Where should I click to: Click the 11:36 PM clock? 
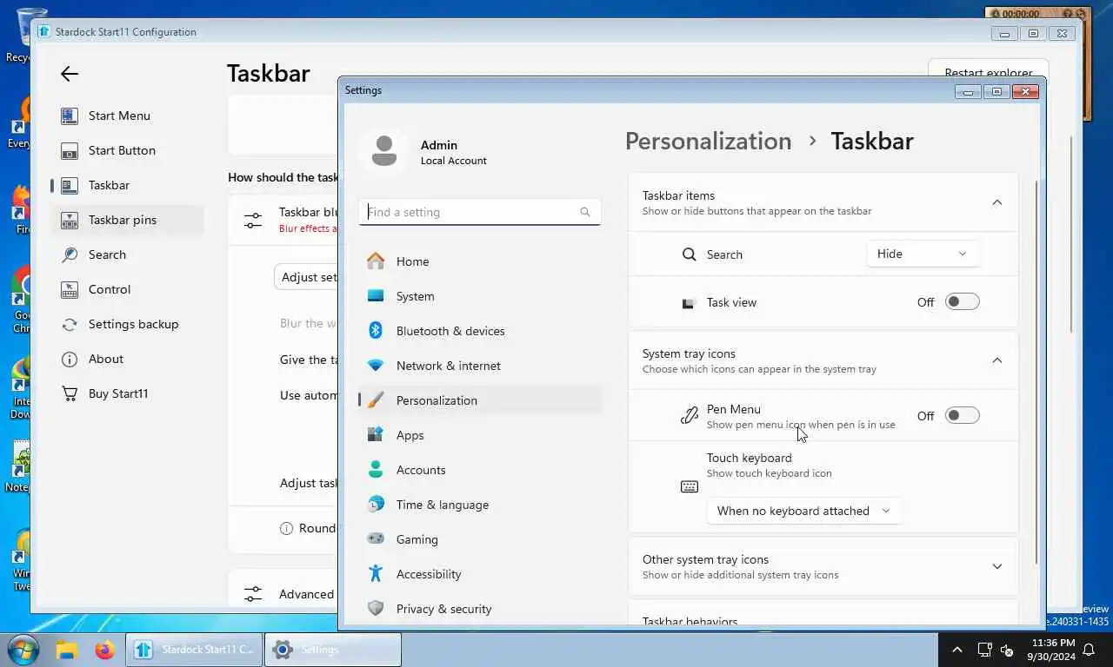(1052, 643)
